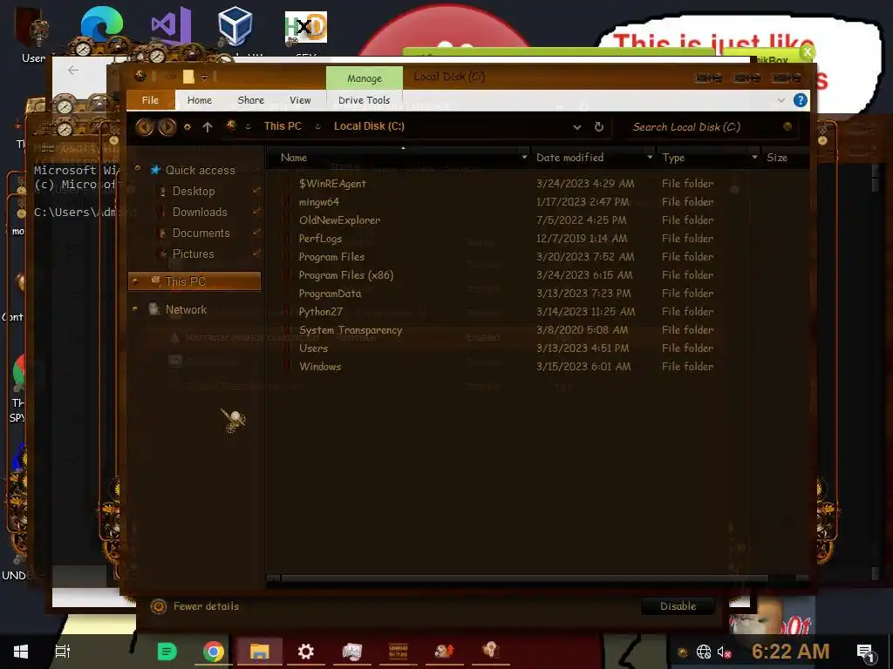Select the Manage contextual tab
The image size is (893, 669).
(x=365, y=78)
